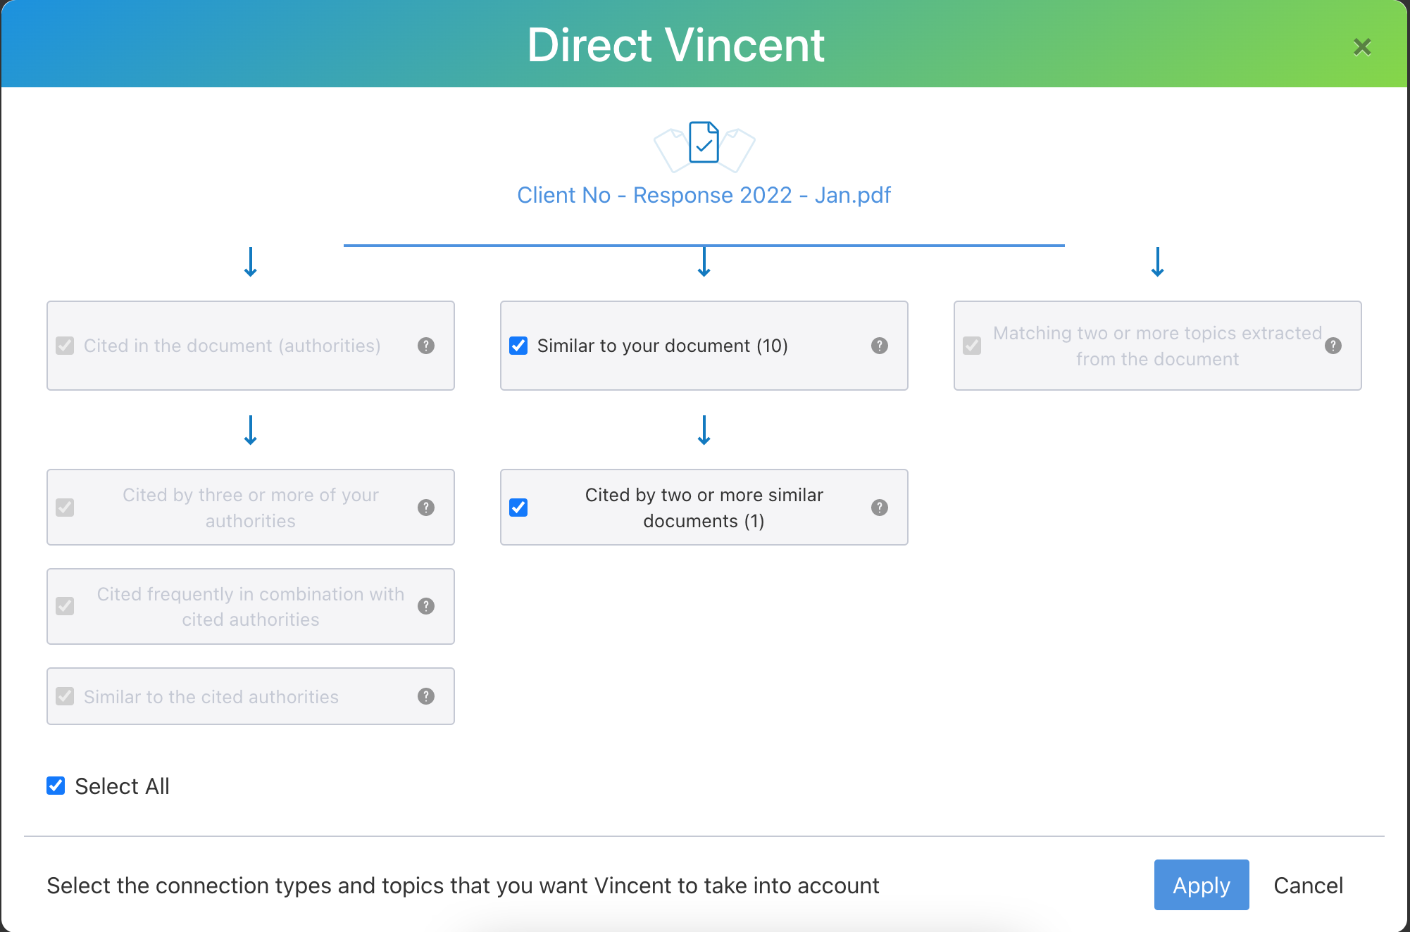Toggle Similar to the cited authorities checkbox
The height and width of the screenshot is (932, 1410).
(x=65, y=696)
